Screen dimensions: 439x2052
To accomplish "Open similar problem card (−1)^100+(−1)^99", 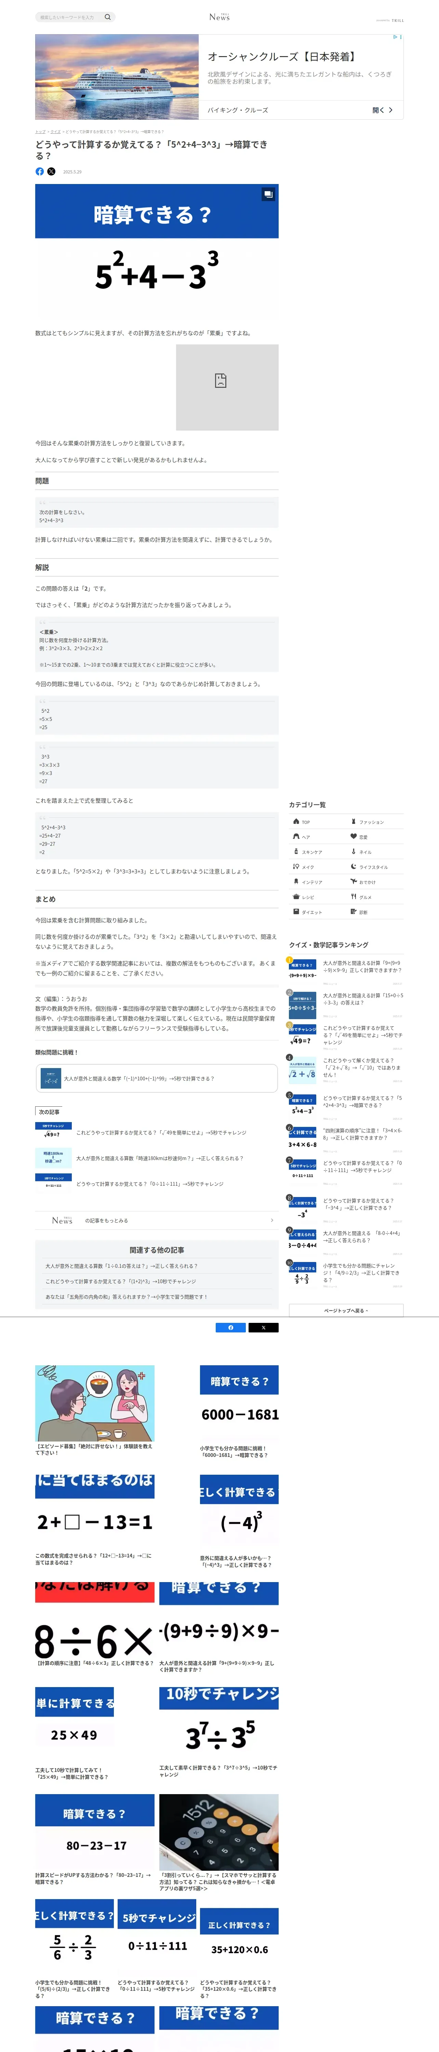I will point(157,1079).
